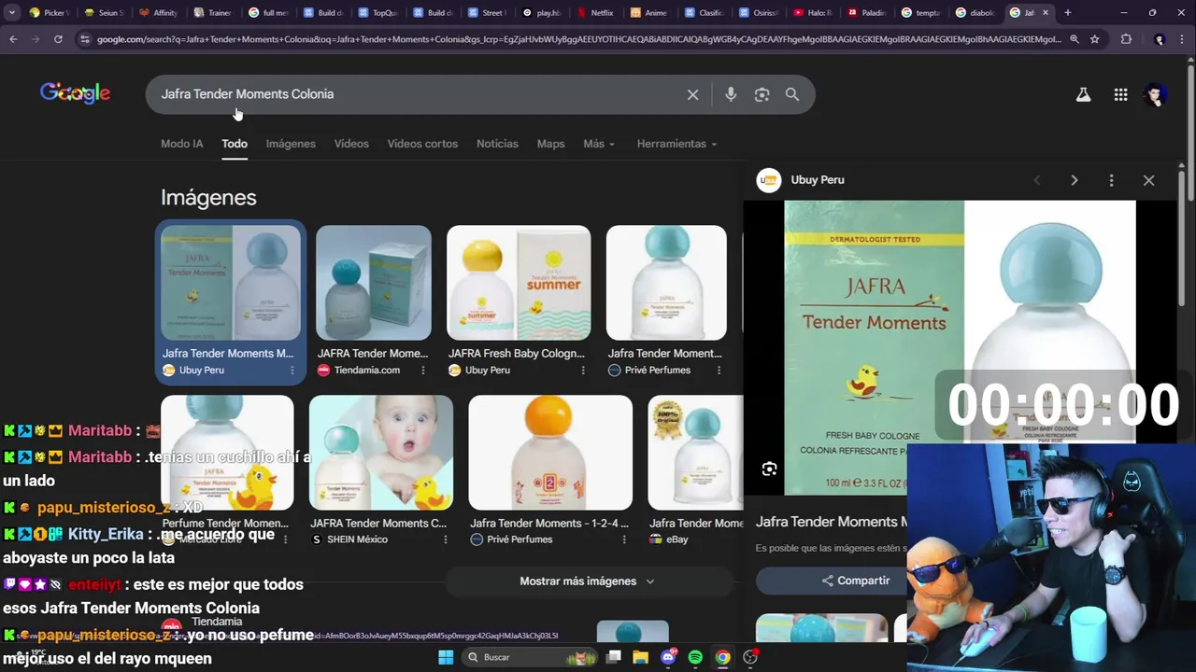Open Discord from the taskbar
Screen dimensions: 1196x672
[668, 657]
